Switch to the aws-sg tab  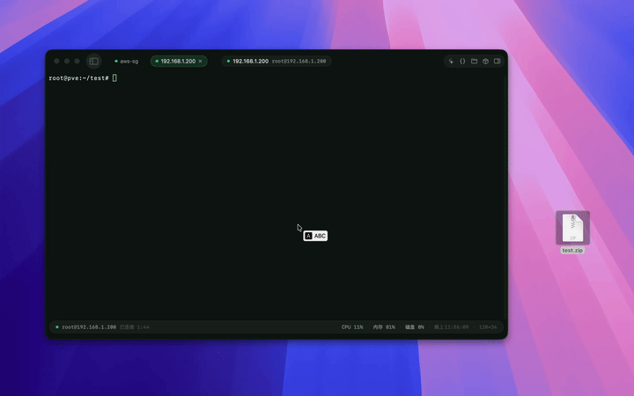tap(126, 62)
